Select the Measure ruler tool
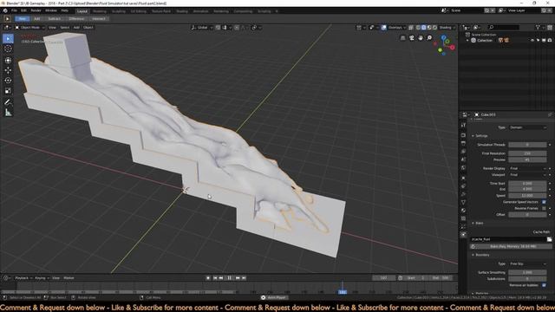This screenshot has width=555, height=312. pos(8,113)
